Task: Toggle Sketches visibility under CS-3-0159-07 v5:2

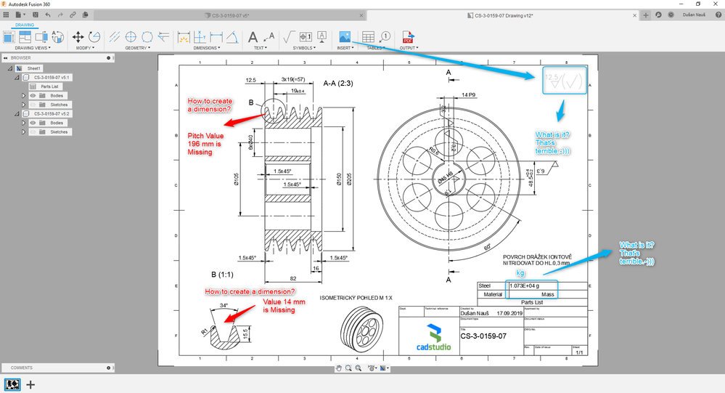Action: [33, 132]
